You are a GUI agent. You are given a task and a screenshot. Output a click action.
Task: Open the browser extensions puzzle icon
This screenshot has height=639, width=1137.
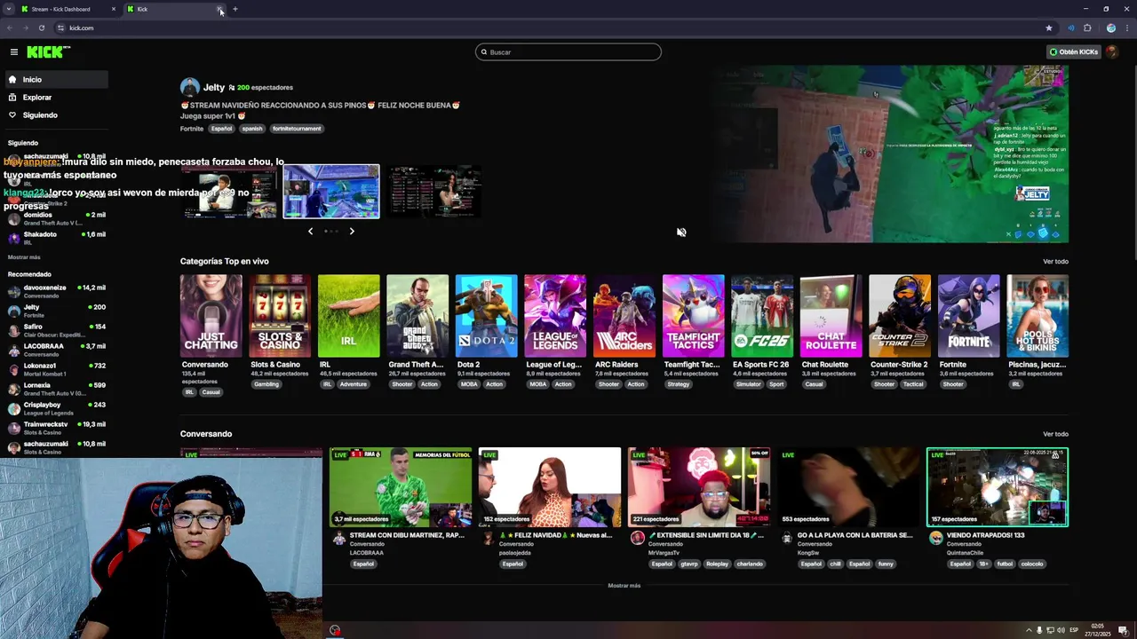tap(1087, 28)
